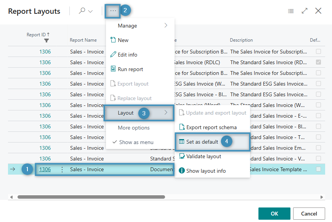Image resolution: width=332 pixels, height=222 pixels.
Task: Click the Run report icon
Action: click(113, 69)
